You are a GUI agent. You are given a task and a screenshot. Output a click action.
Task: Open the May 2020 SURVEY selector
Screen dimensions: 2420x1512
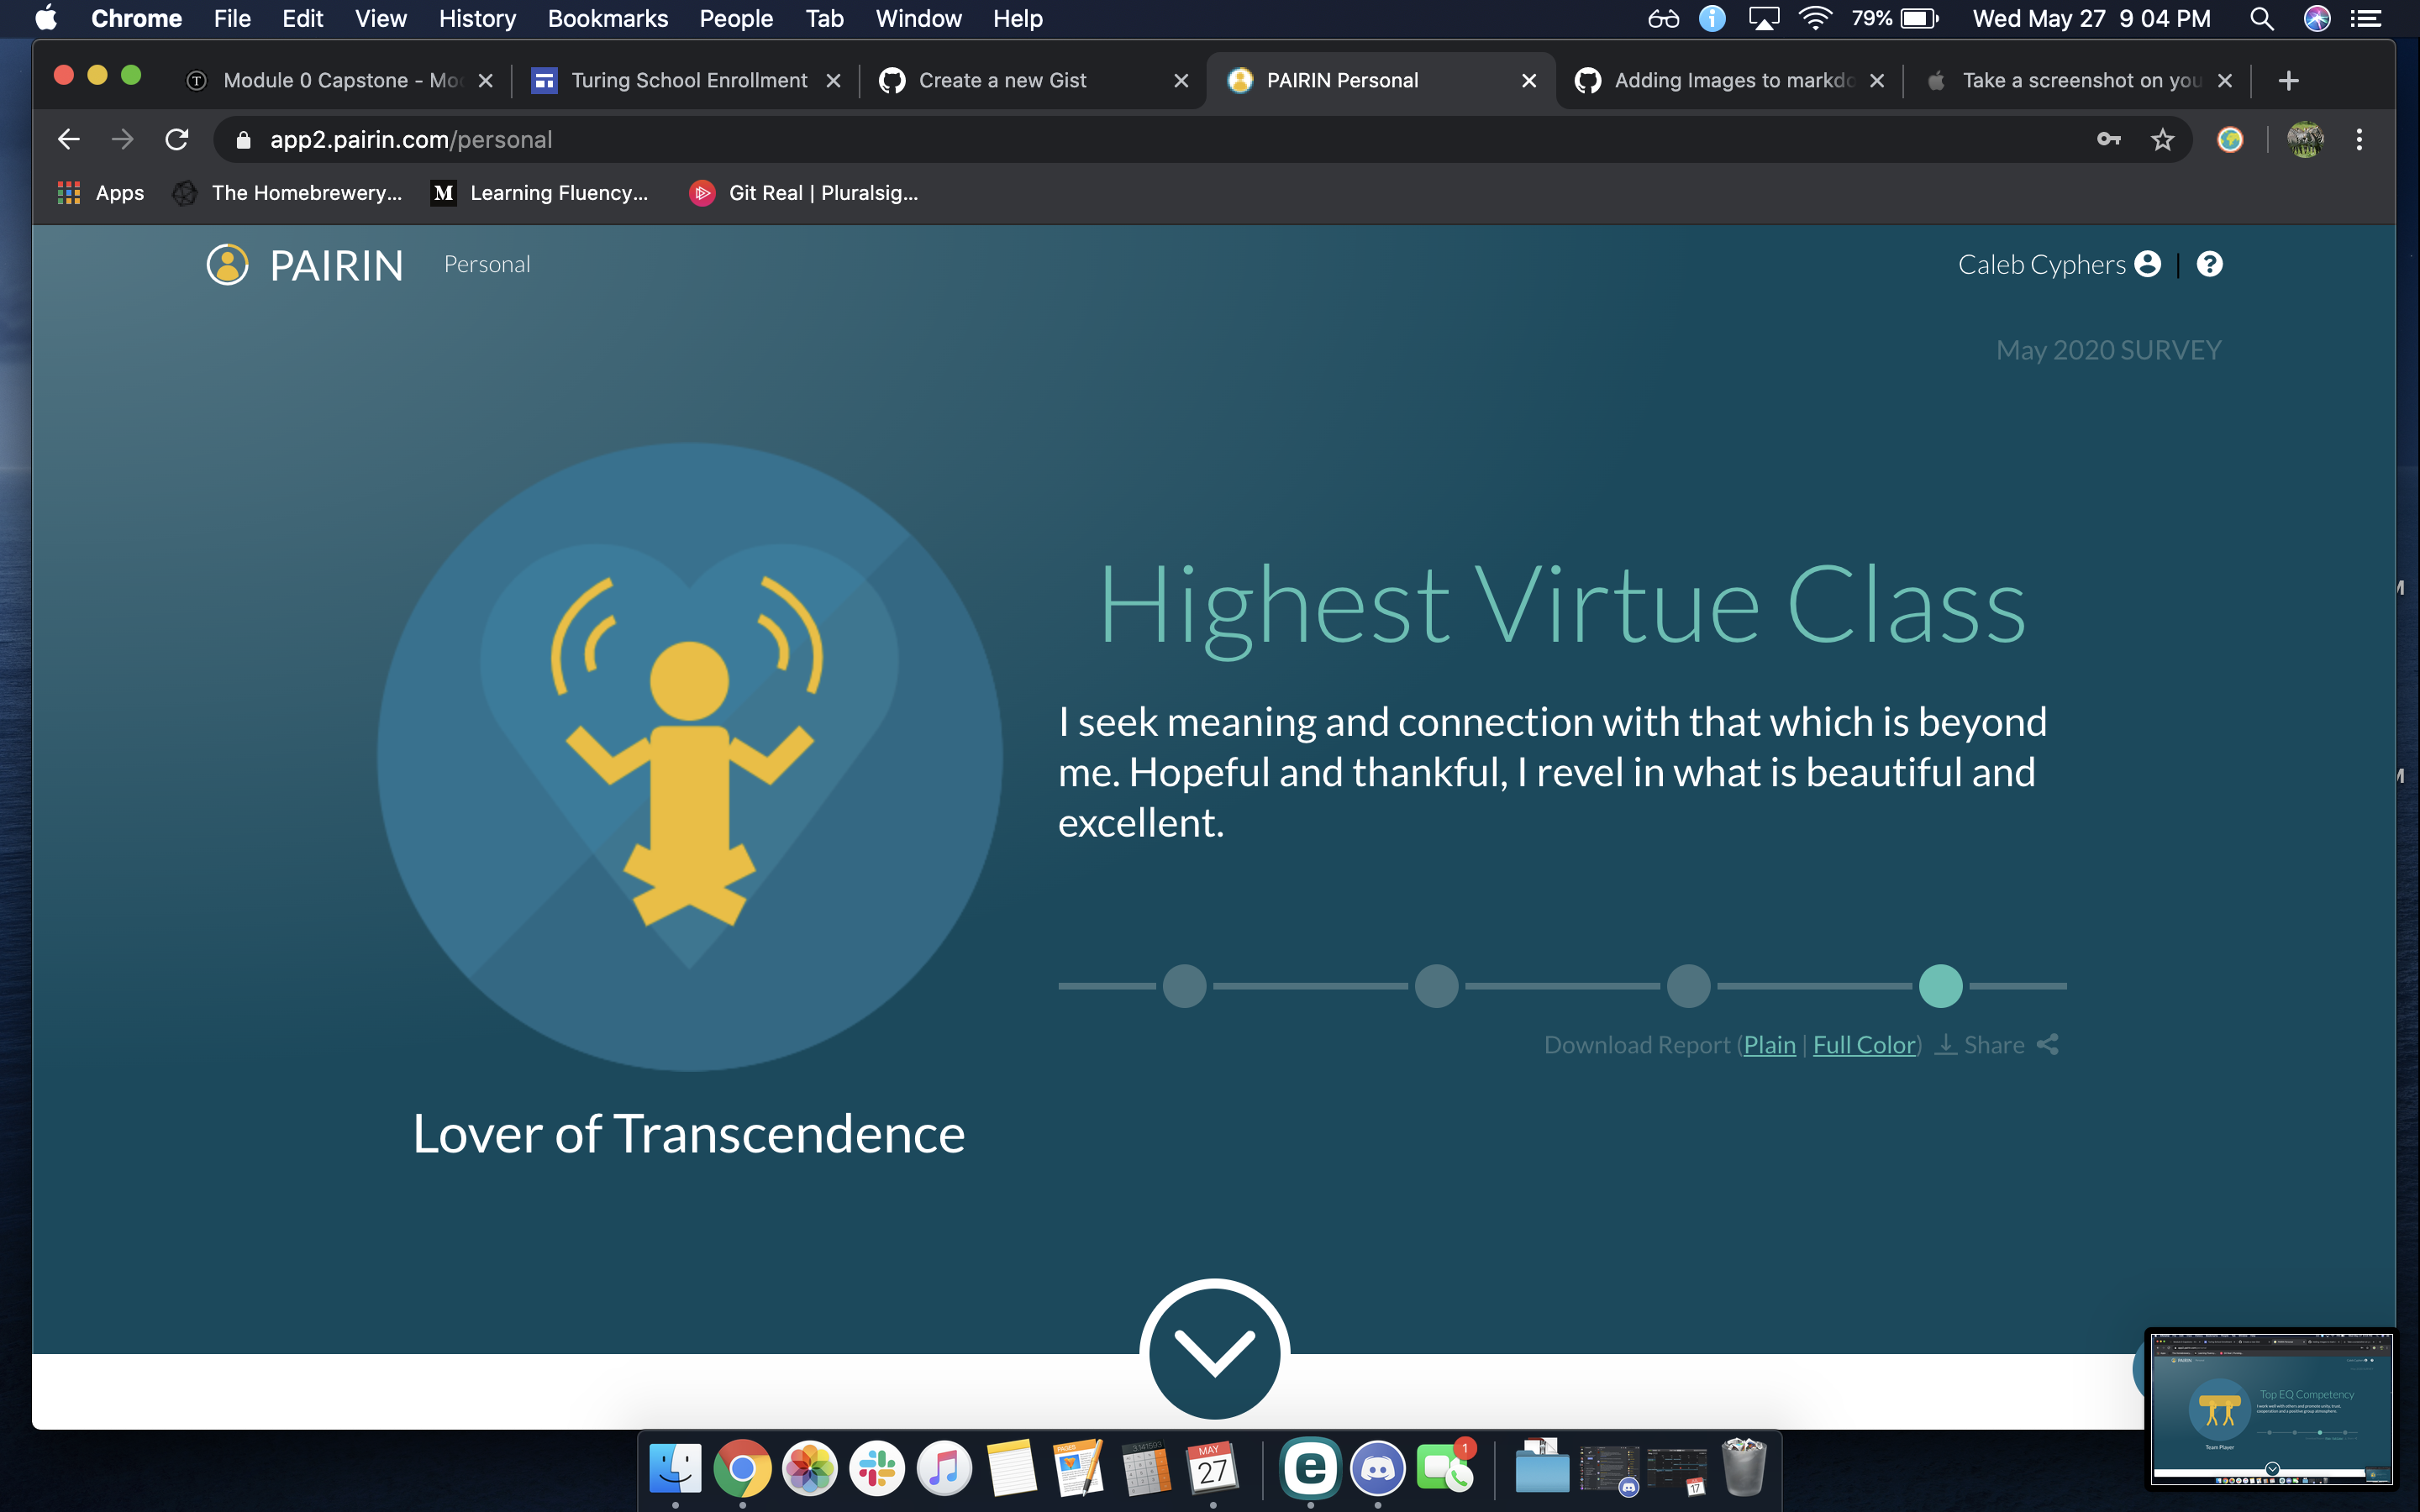click(2108, 350)
